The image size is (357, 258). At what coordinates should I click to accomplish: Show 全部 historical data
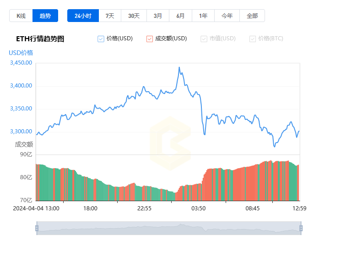coord(252,16)
